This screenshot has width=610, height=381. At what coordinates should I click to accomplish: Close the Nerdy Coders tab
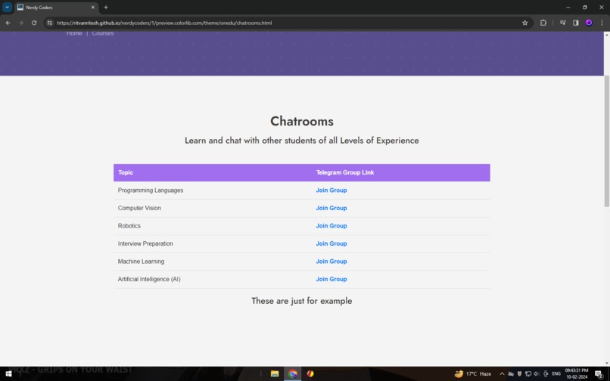pyautogui.click(x=92, y=8)
